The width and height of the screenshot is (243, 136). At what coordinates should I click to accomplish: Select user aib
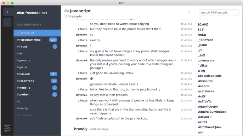200,132
